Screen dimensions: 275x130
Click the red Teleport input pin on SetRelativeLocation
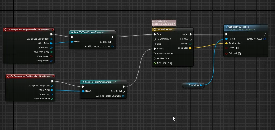click(226, 53)
